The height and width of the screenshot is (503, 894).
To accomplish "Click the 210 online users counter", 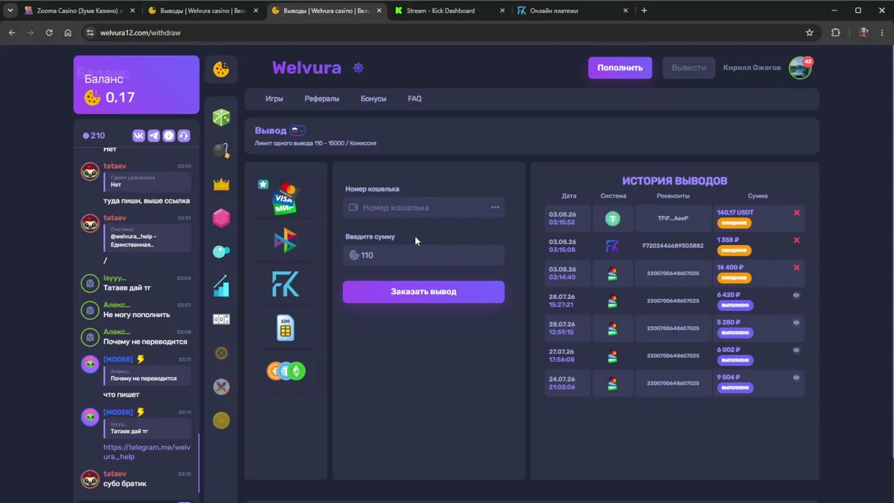I will click(x=94, y=136).
